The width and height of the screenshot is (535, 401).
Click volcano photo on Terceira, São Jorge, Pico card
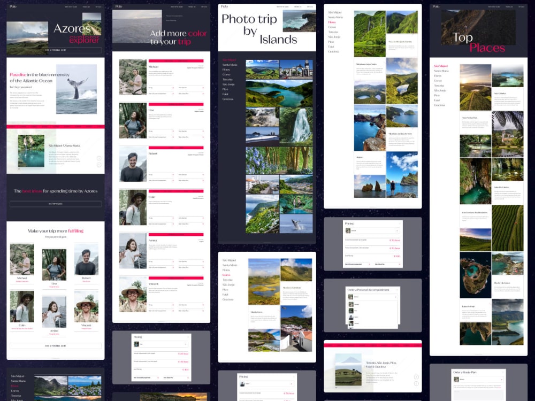click(348, 369)
